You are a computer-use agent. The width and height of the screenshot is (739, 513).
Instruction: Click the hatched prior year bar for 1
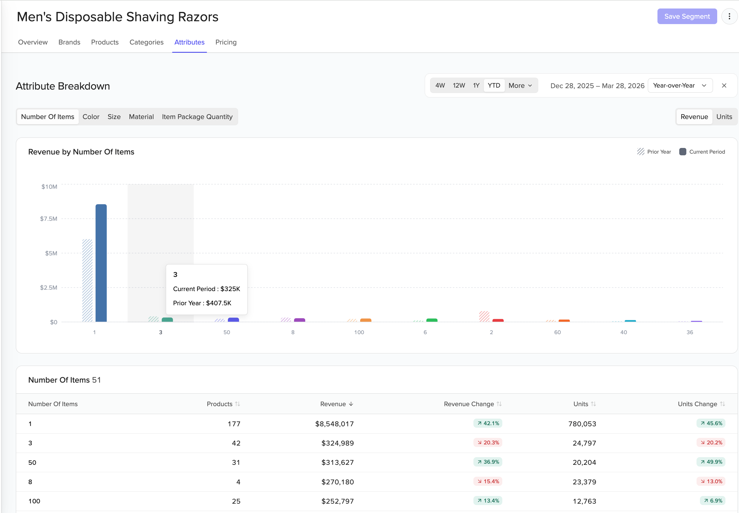tap(87, 281)
